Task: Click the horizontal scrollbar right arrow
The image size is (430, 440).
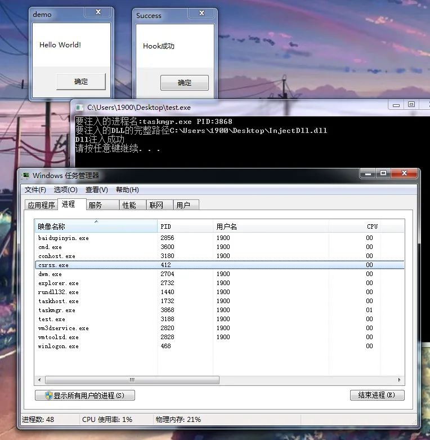Action: 399,380
